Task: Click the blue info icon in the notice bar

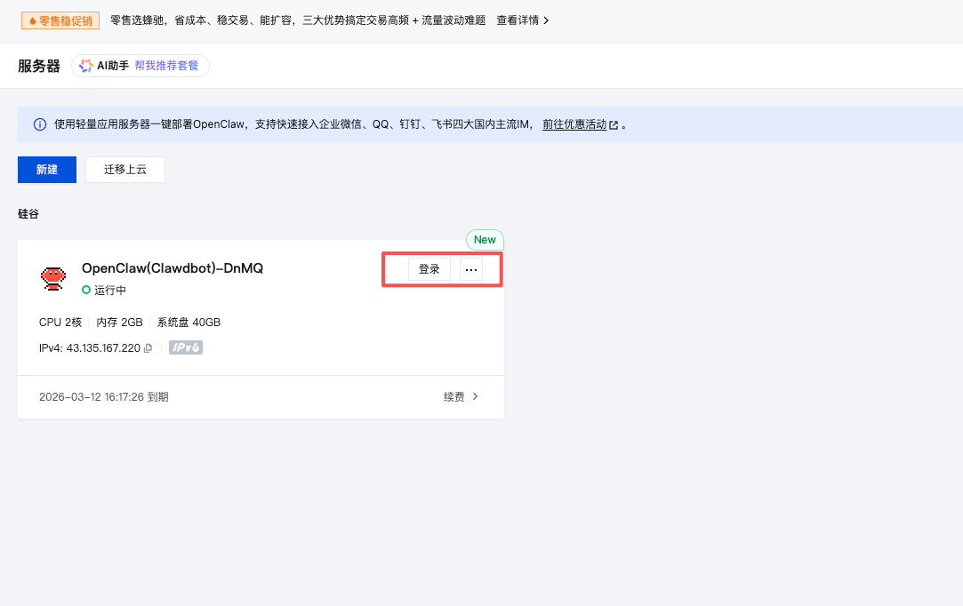Action: click(x=40, y=125)
